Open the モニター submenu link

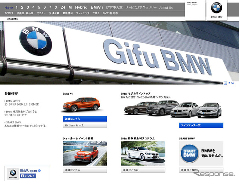pos(41,13)
